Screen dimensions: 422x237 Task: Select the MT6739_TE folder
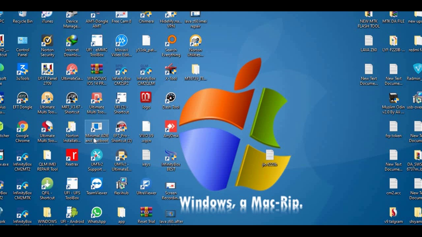coord(196,72)
